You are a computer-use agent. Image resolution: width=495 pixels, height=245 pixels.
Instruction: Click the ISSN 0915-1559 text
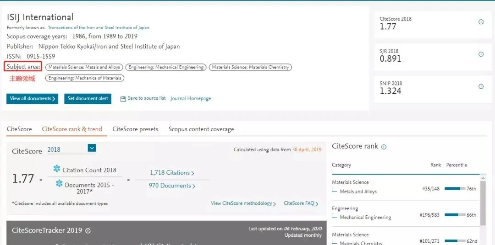tap(31, 56)
